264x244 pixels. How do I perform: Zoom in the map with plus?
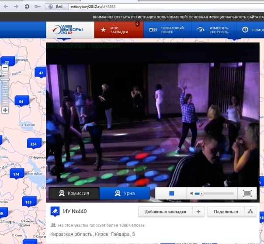coord(5,110)
